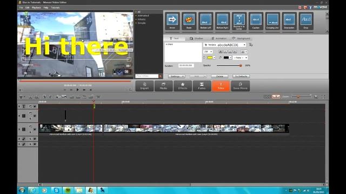Choose the Bottom Left title style
346x194 pixels.
pyautogui.click(x=205, y=21)
